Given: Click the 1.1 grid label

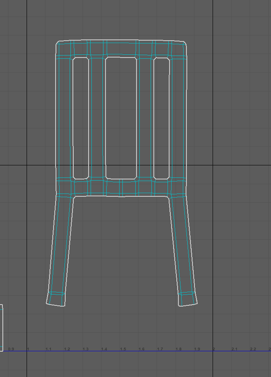Looking at the screenshot, I should (x=49, y=349).
